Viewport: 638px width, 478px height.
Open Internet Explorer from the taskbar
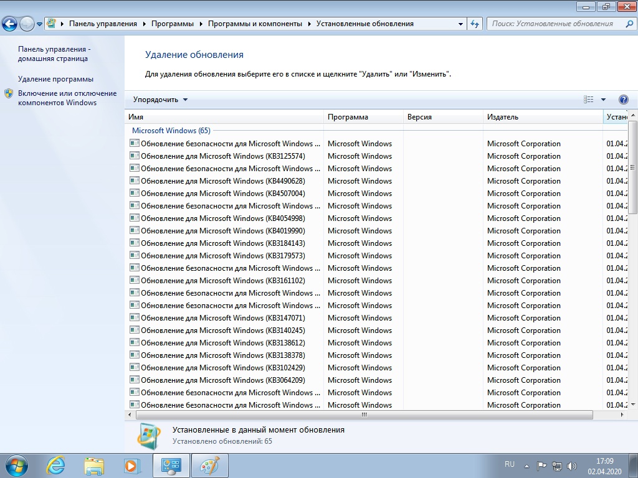[x=56, y=465]
